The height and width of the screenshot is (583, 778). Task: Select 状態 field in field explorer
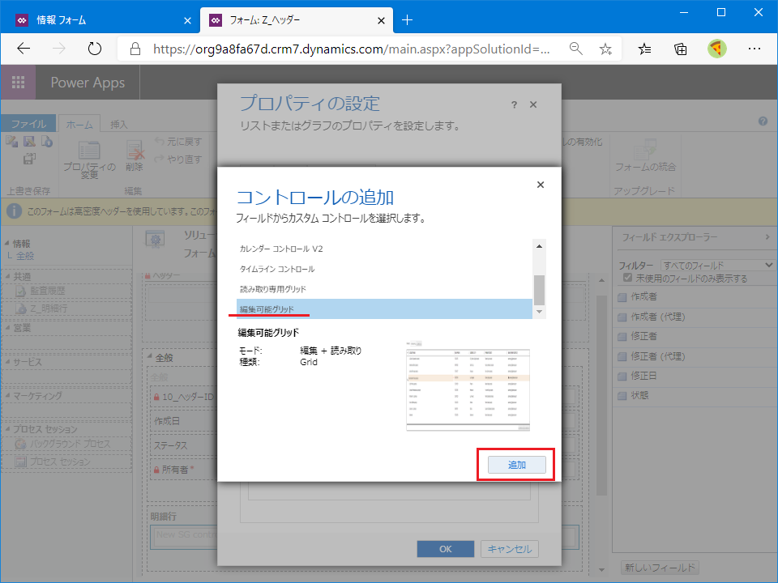695,396
